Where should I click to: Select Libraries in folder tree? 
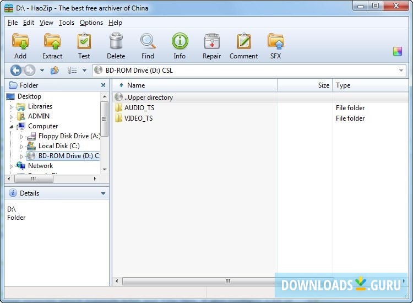click(x=40, y=106)
